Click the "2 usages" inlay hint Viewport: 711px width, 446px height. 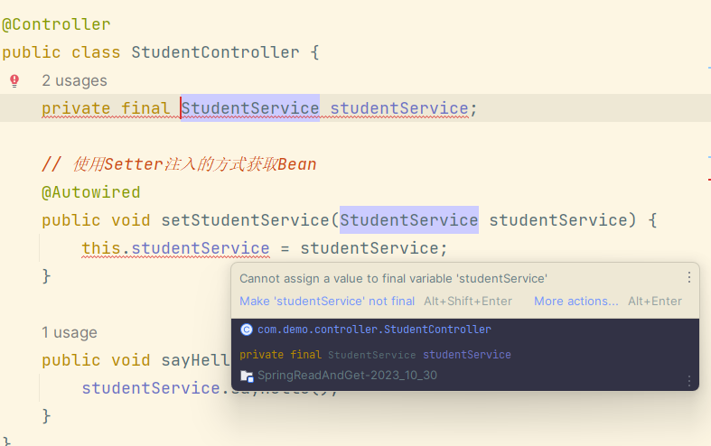pos(74,80)
